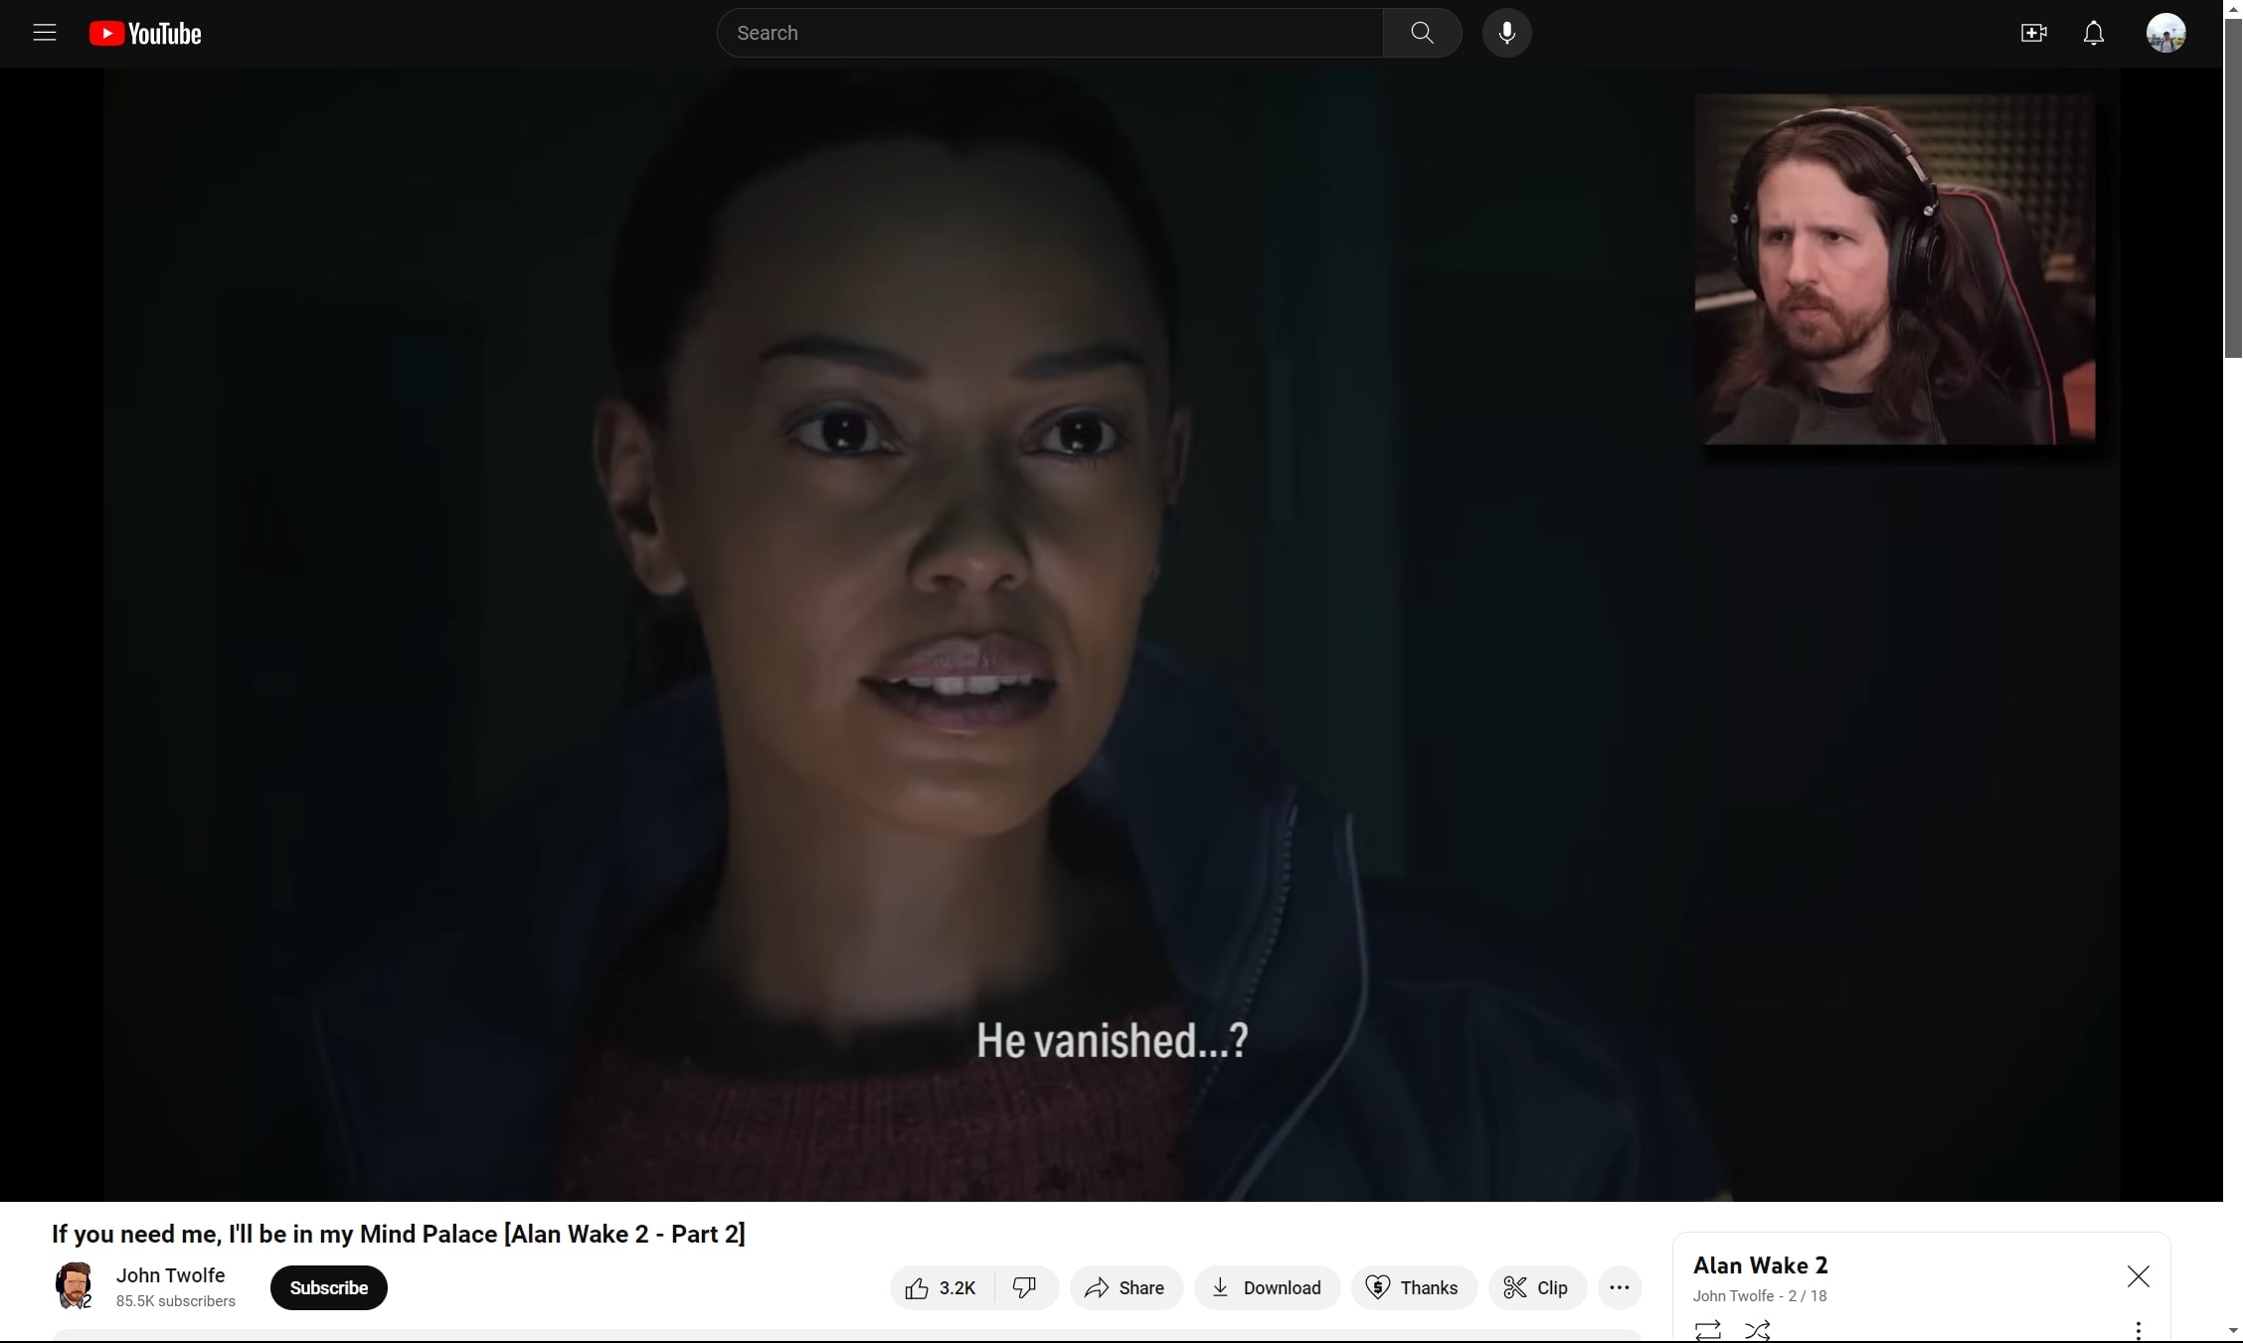Click the video player area

(1112, 634)
